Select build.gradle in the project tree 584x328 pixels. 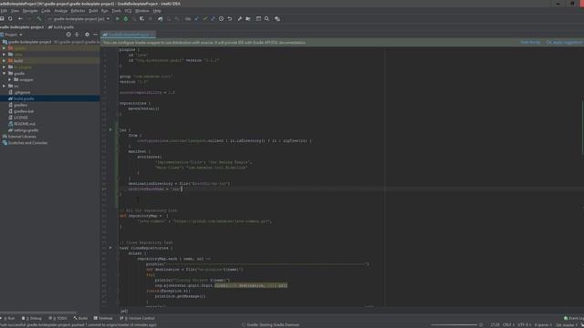click(50, 98)
